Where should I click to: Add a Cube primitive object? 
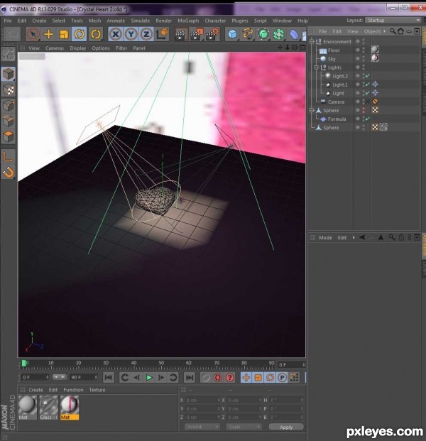(233, 34)
